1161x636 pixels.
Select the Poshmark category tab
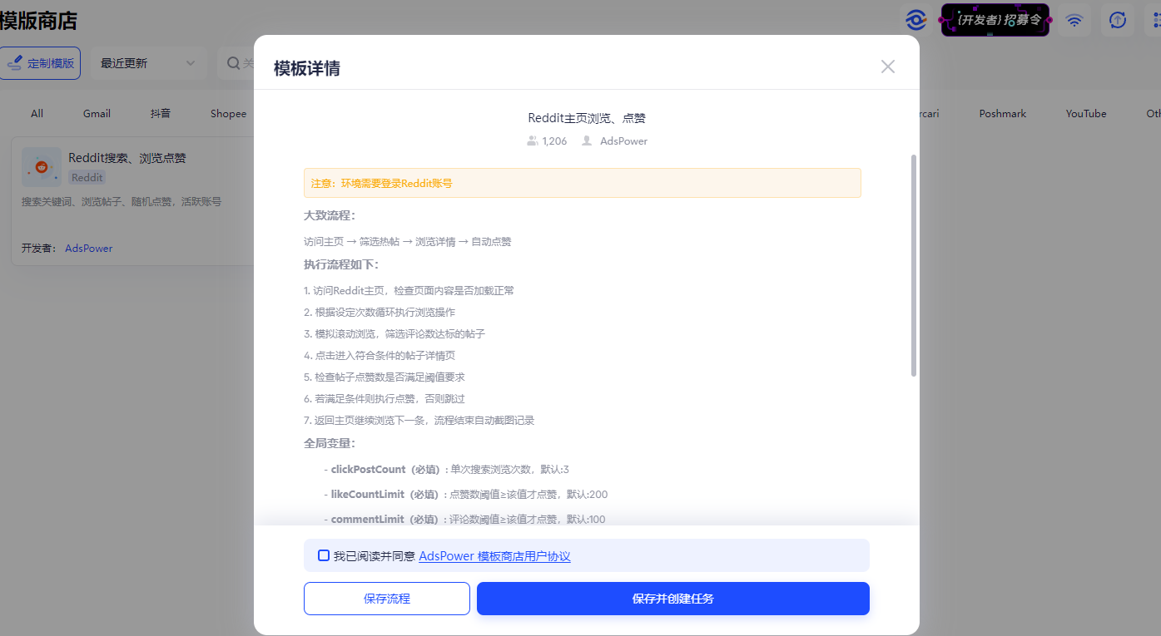tap(1003, 113)
